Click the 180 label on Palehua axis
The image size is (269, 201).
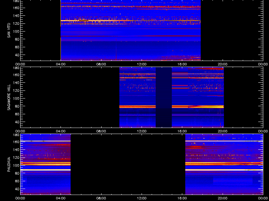click(x=16, y=135)
